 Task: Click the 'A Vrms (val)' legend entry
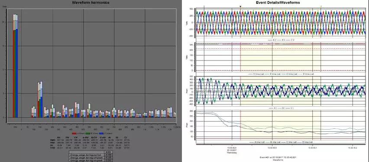(256, 74)
